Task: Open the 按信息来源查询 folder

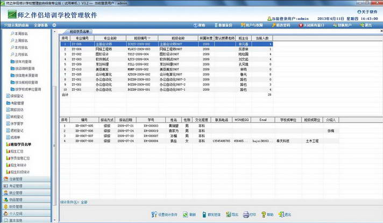Action: pos(24,75)
